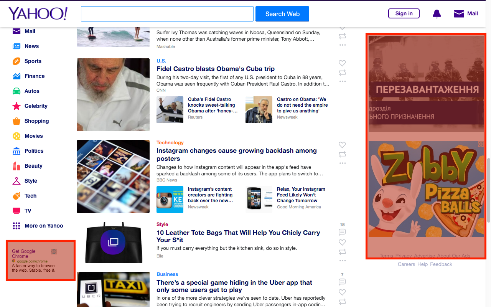Image resolution: width=491 pixels, height=307 pixels.
Task: Click the Search Web button
Action: pyautogui.click(x=282, y=14)
